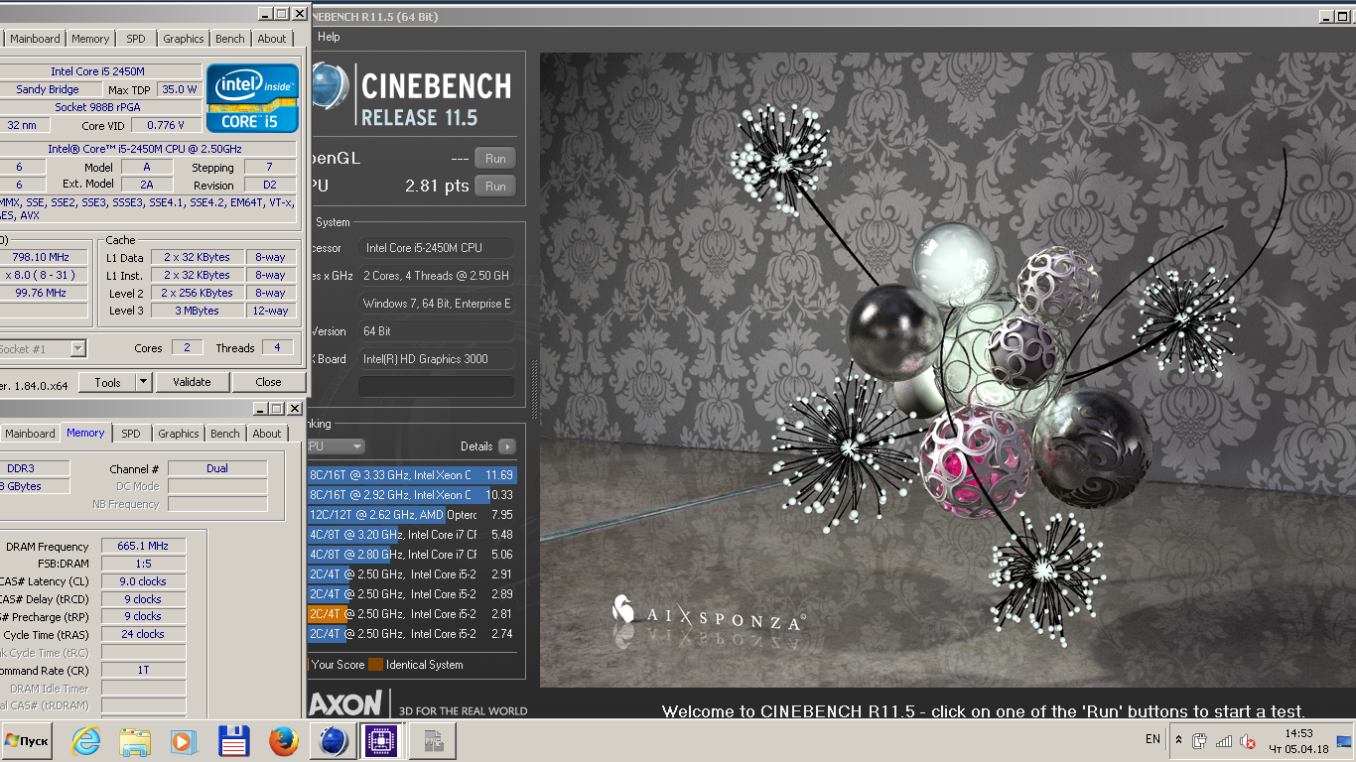Click the Level 3 cache value 3 MBytes
Viewport: 1356px width, 762px height.
[x=197, y=311]
